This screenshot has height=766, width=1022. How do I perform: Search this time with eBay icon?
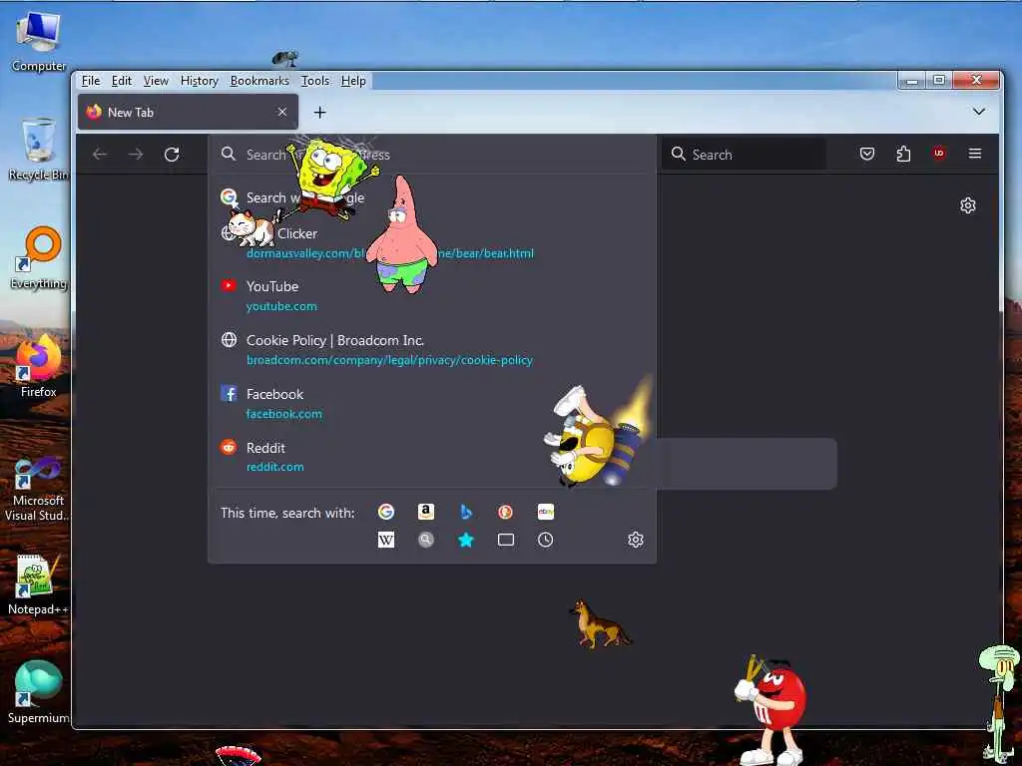546,512
